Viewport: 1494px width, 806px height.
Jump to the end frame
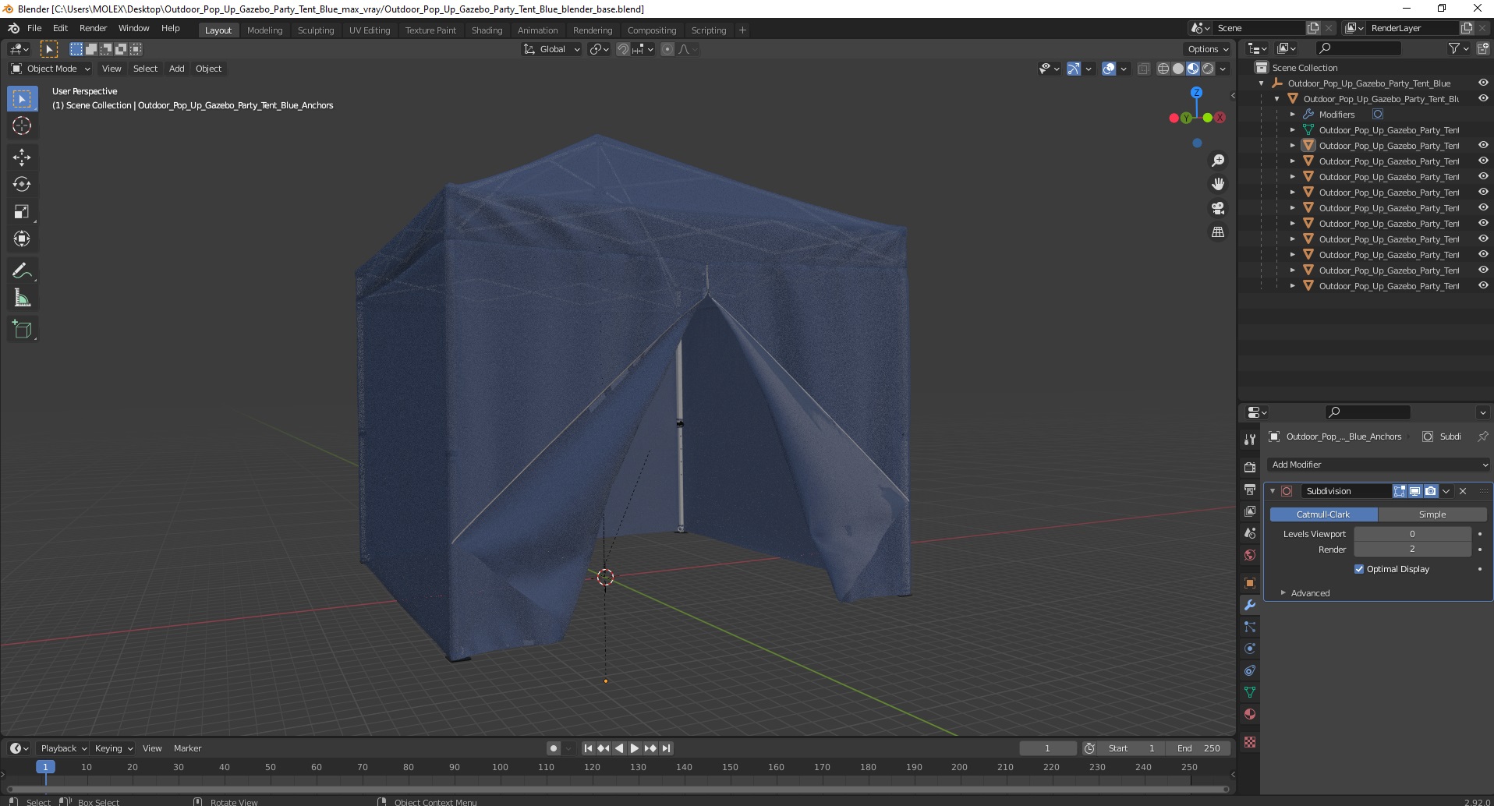[666, 748]
